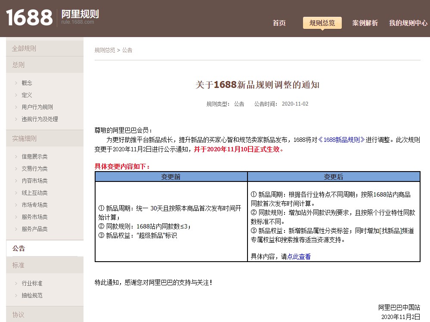The width and height of the screenshot is (430, 322).
Task: Open the 首页 navigation tab
Action: (279, 23)
